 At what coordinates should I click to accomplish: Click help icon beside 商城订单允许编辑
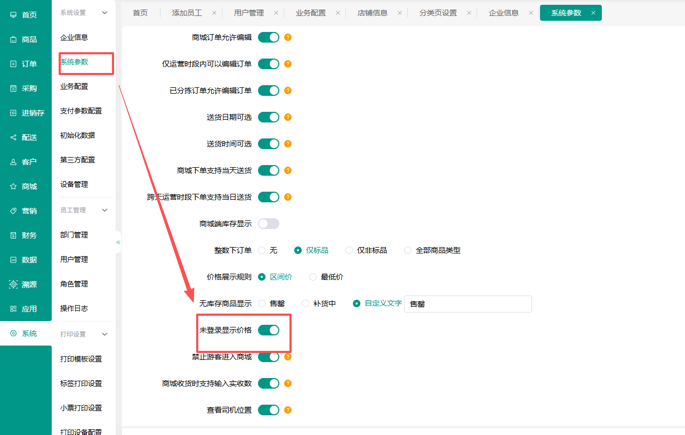(288, 37)
